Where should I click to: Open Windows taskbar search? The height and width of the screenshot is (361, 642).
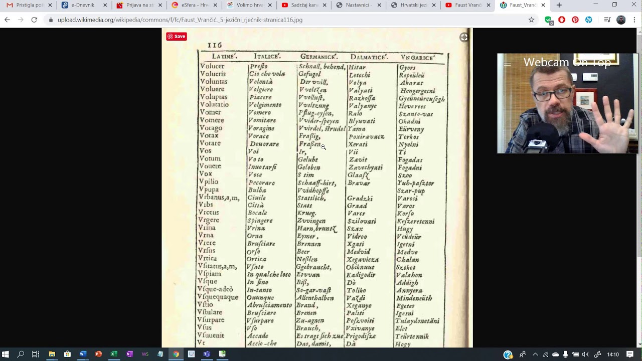(21, 354)
